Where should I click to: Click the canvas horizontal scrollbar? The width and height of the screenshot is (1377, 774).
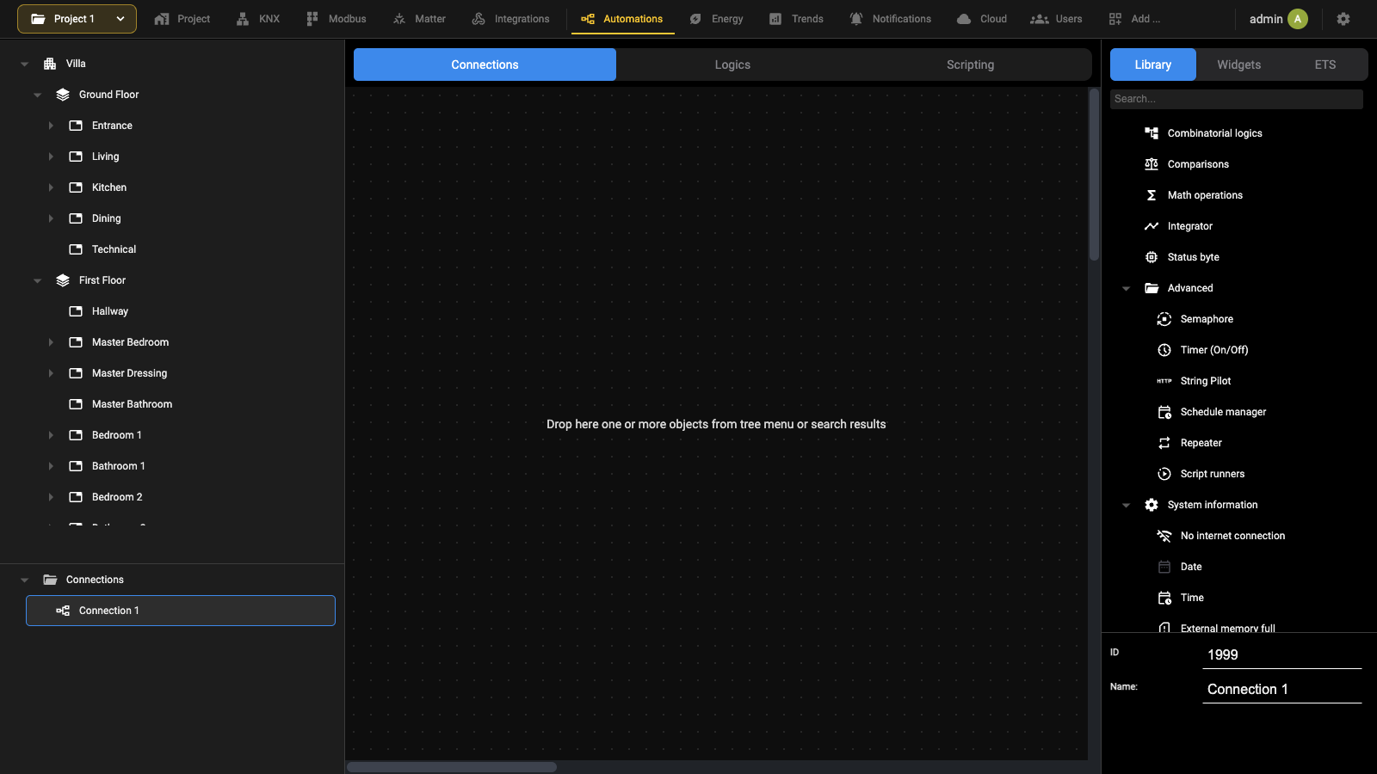coord(452,767)
